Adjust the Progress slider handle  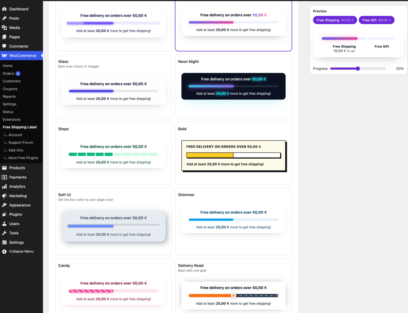click(x=358, y=69)
